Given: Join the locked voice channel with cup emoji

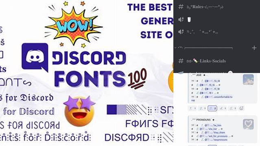Looking at the screenshot, I should coord(189,19).
